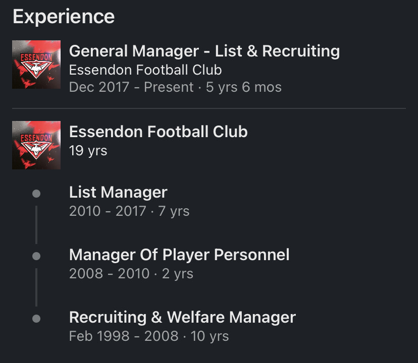Image resolution: width=418 pixels, height=363 pixels.
Task: Click the connector line below Player Personnel dot
Action: coord(36,287)
